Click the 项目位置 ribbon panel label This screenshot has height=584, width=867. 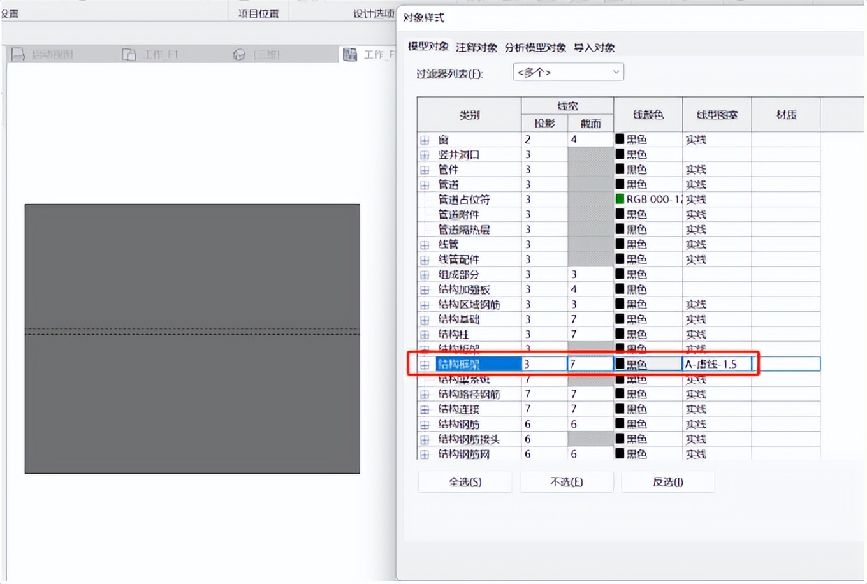[258, 13]
